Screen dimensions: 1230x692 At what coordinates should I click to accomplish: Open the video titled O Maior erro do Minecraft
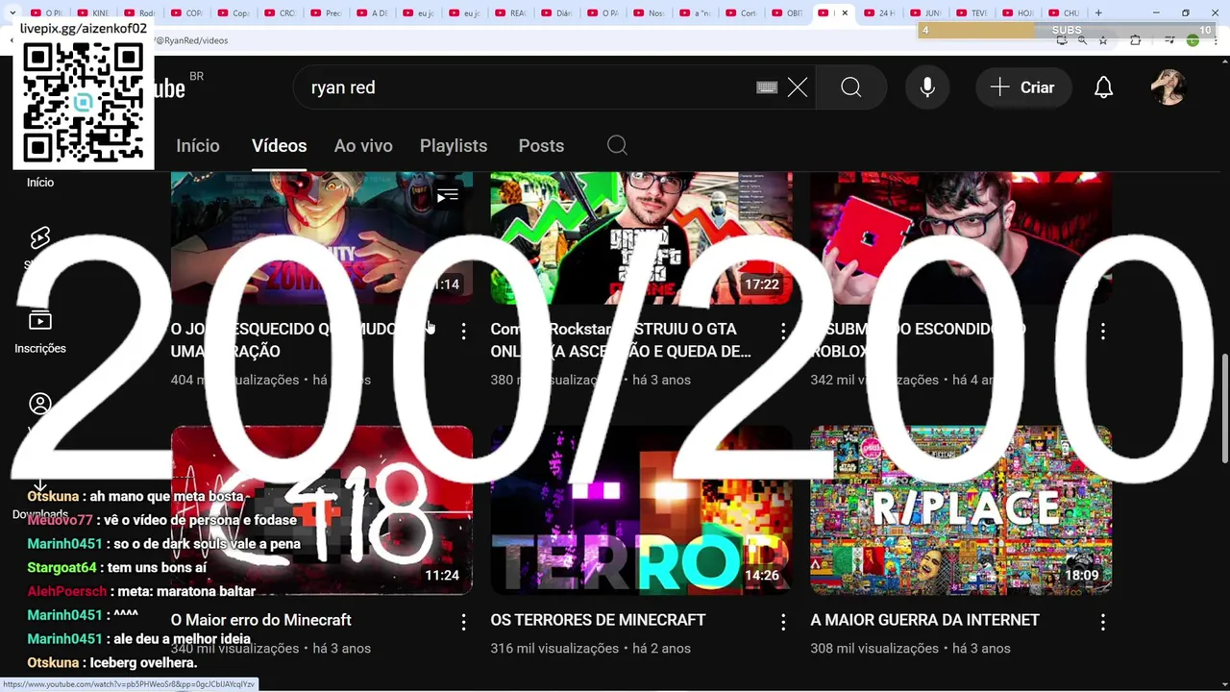(x=260, y=620)
